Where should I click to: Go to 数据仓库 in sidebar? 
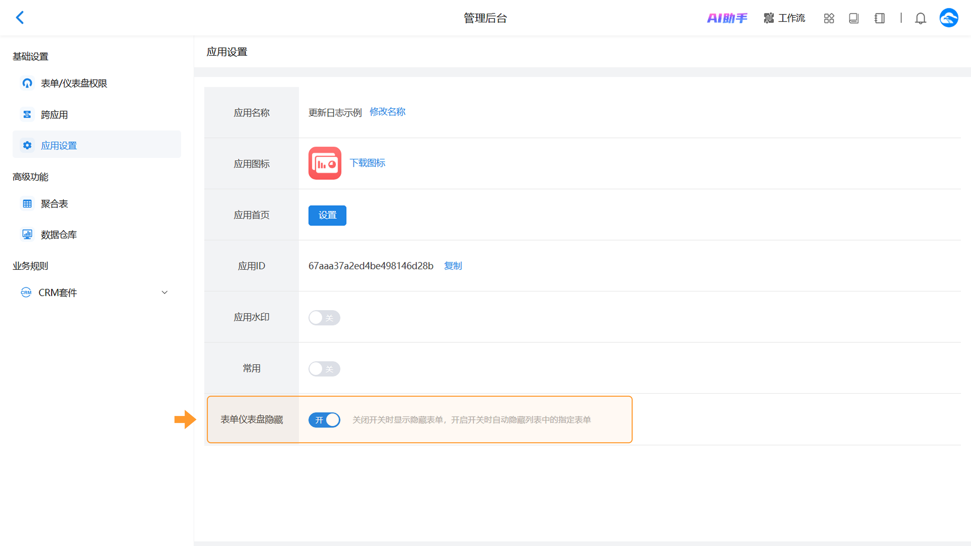click(x=58, y=235)
